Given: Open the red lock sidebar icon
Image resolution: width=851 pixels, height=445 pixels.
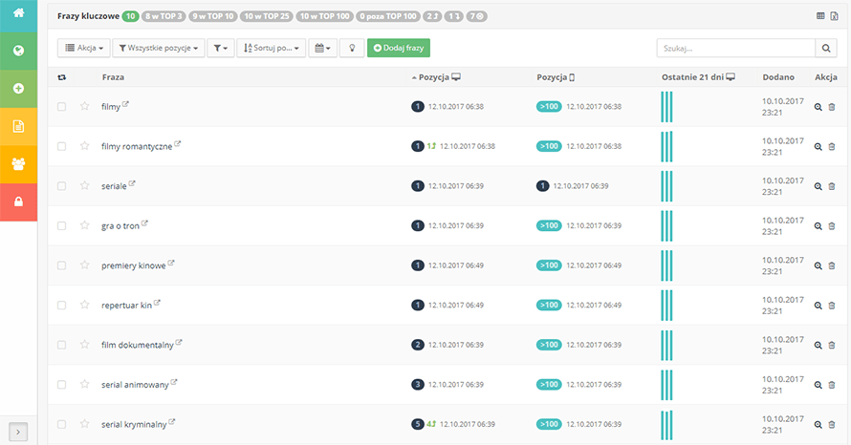Looking at the screenshot, I should 18,202.
